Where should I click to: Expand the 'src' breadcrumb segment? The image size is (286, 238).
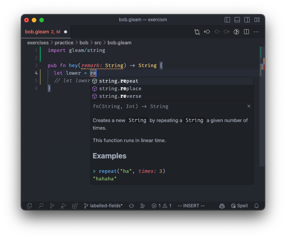click(x=98, y=43)
